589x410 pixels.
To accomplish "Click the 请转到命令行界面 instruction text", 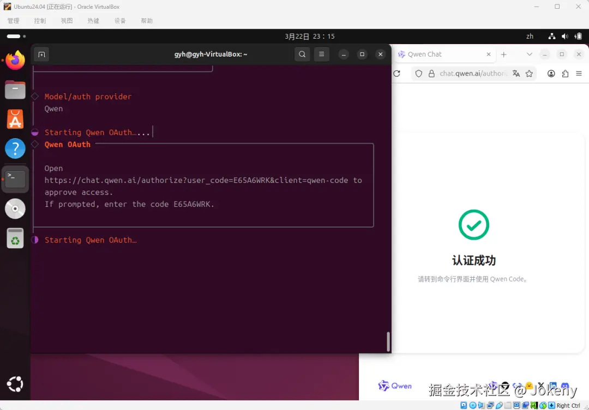I will click(472, 279).
